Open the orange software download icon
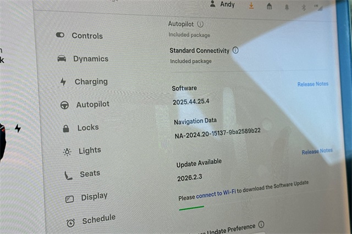The image size is (352, 234). pos(251,5)
